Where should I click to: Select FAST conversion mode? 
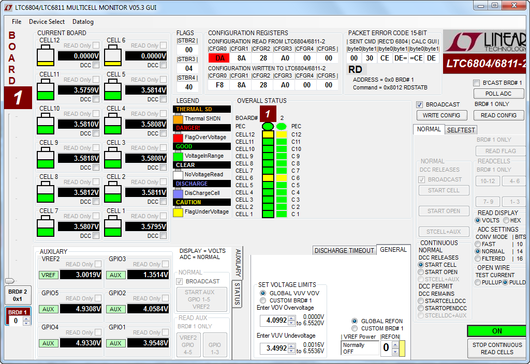click(x=478, y=244)
